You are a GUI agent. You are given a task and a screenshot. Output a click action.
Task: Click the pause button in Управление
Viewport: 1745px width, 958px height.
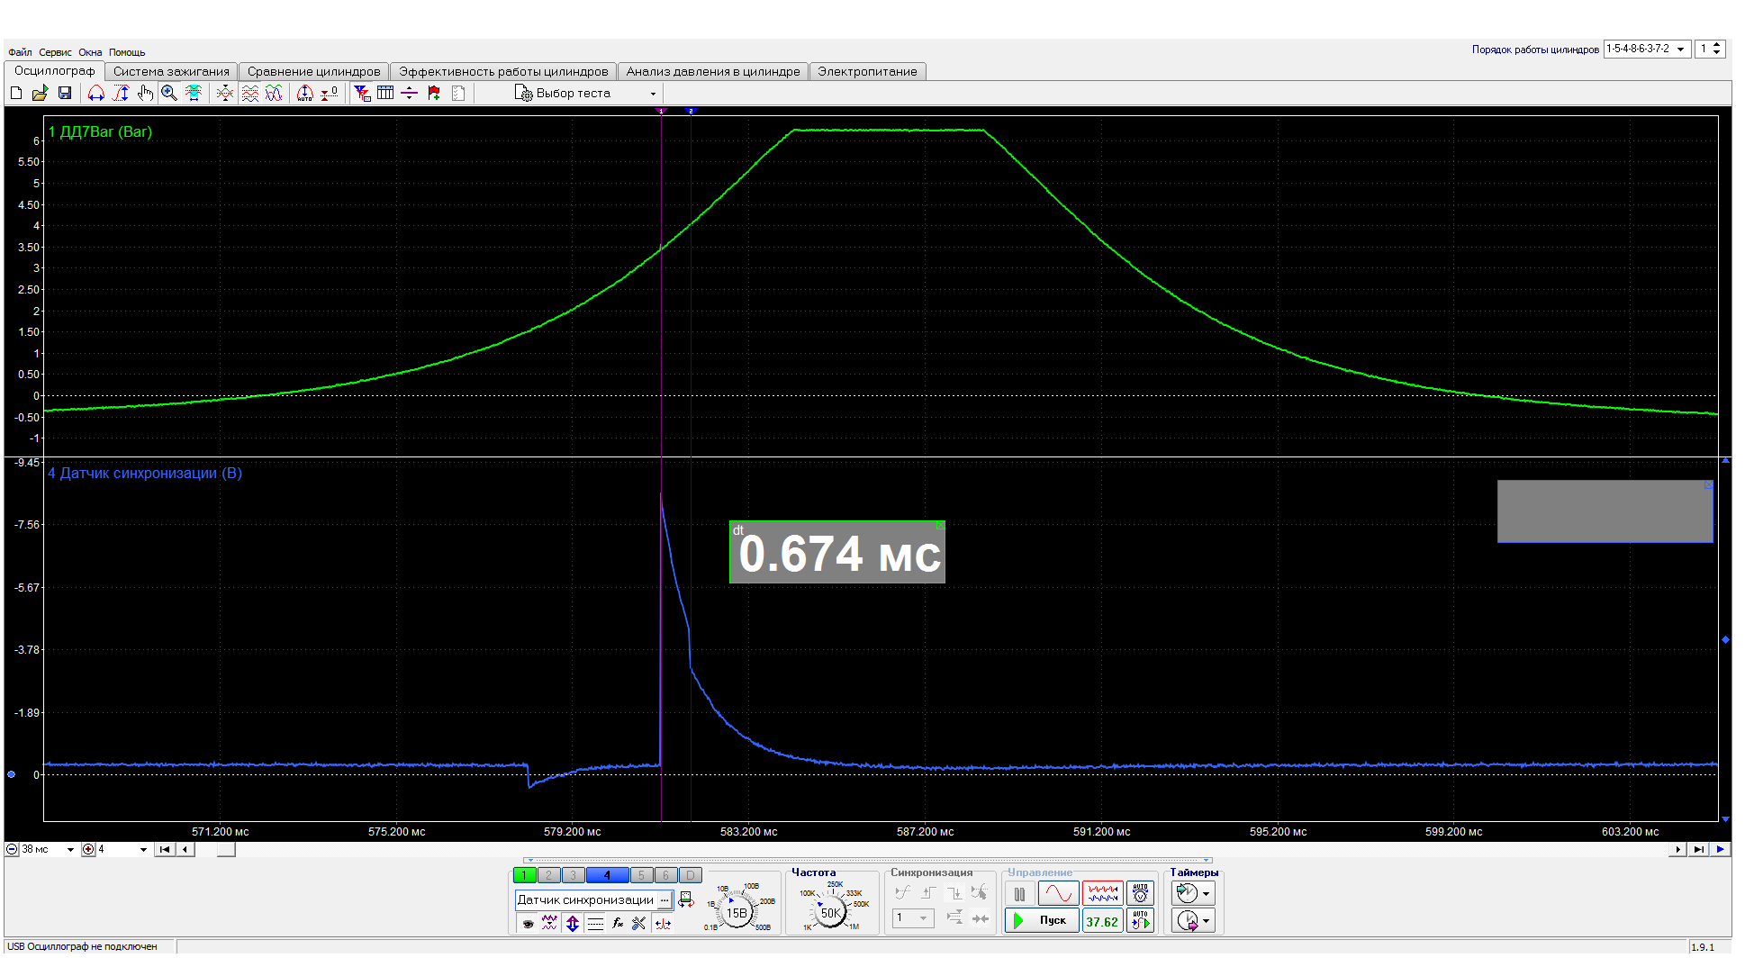(1019, 893)
